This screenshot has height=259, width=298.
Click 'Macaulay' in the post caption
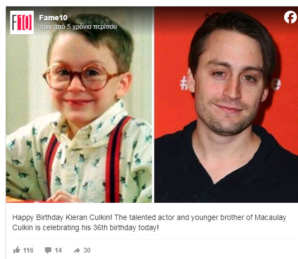click(x=270, y=217)
